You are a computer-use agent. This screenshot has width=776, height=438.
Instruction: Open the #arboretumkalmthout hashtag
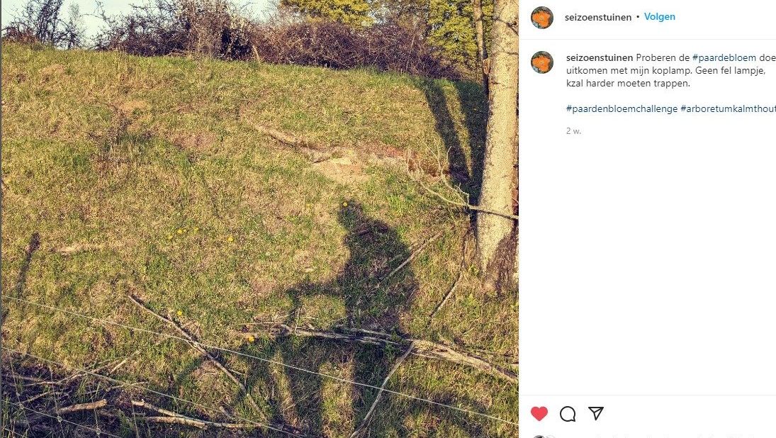[x=728, y=108]
